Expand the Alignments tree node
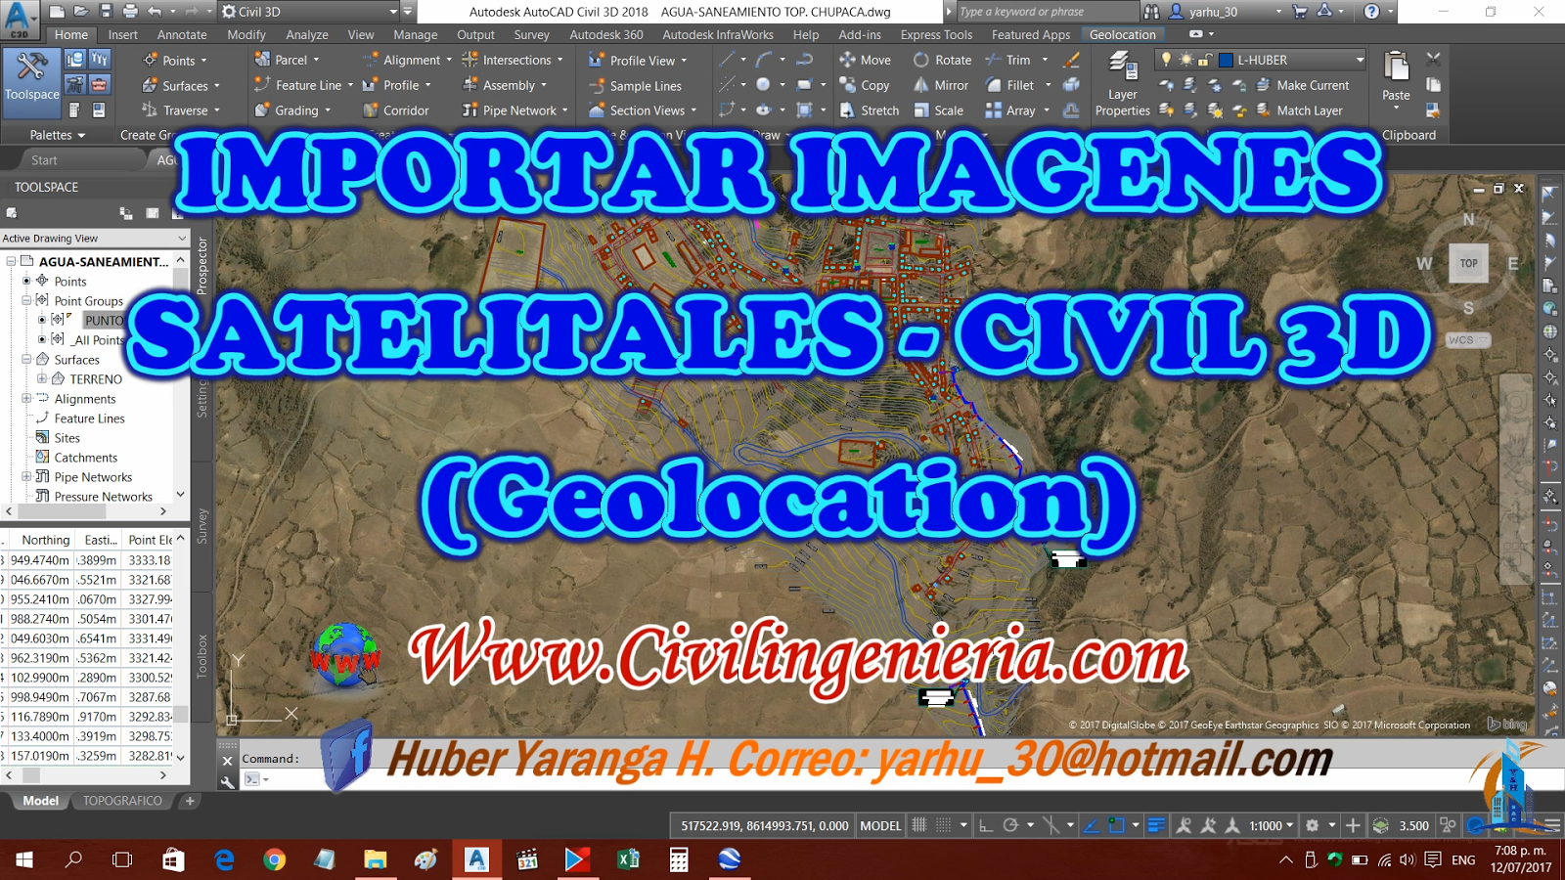Image resolution: width=1565 pixels, height=880 pixels. pyautogui.click(x=27, y=398)
